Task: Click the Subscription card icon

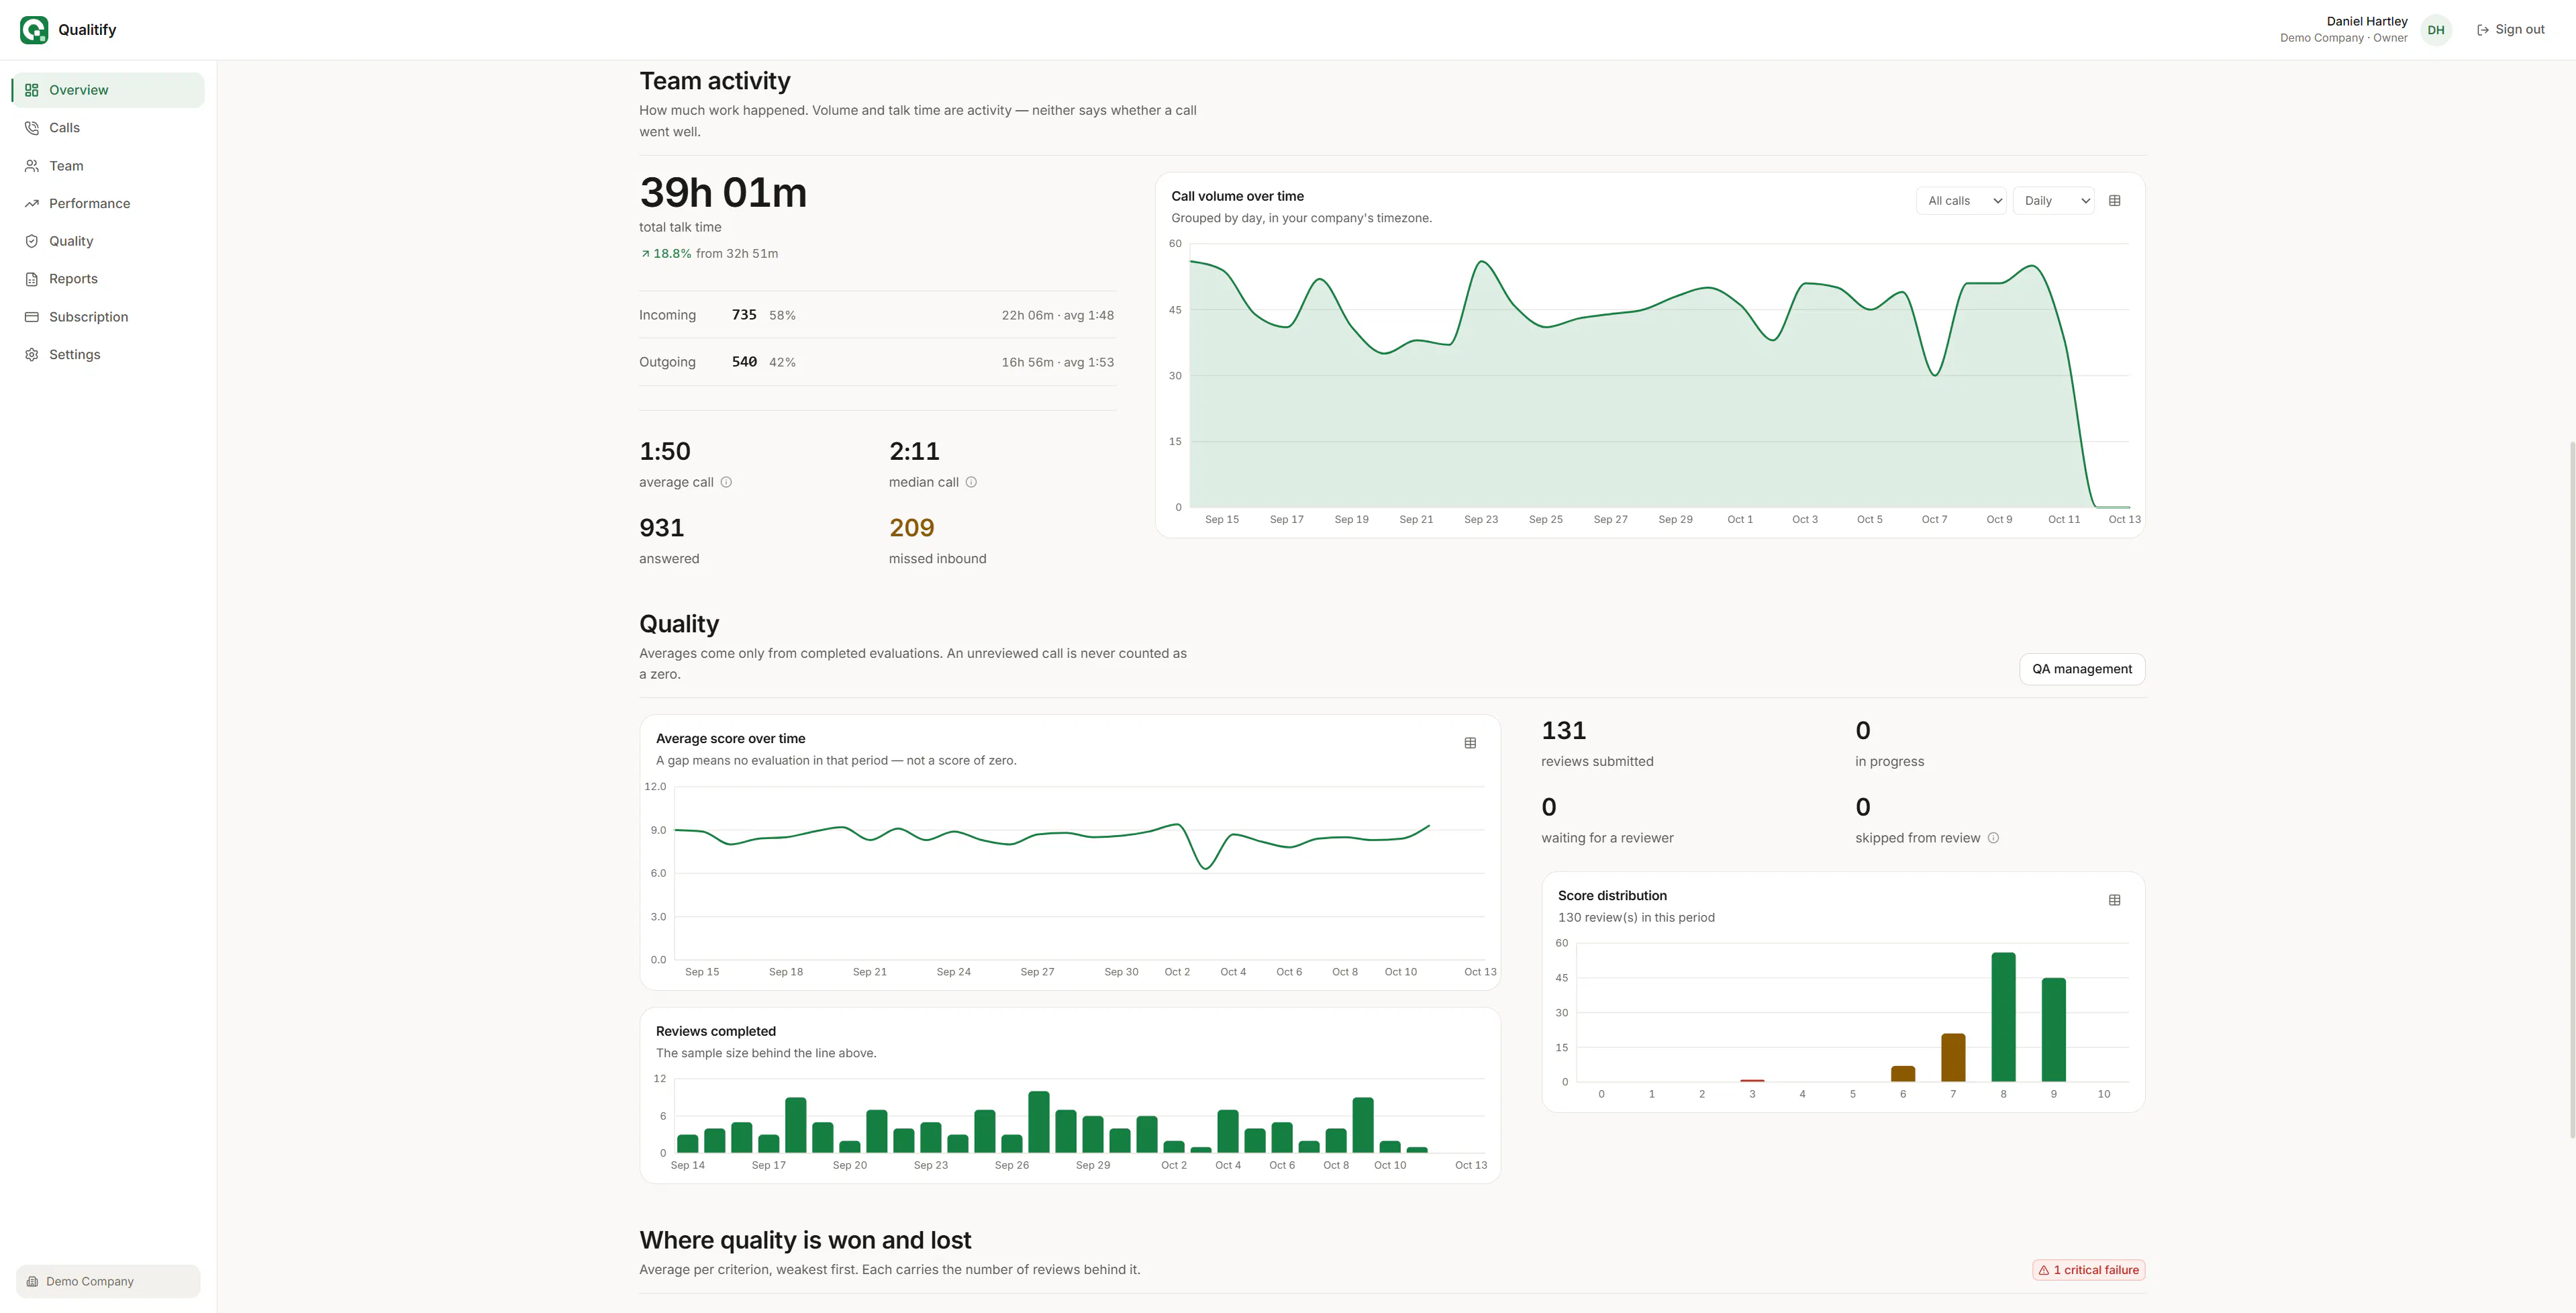Action: 32,317
